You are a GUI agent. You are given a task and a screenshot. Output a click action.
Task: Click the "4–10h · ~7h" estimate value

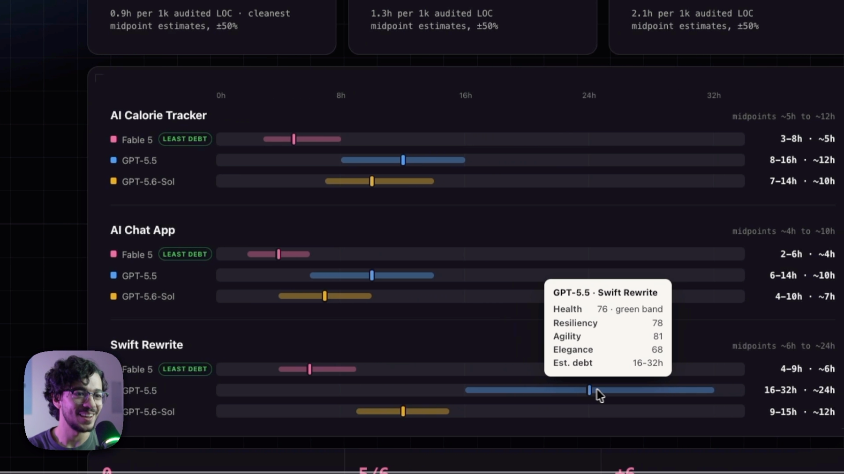pyautogui.click(x=805, y=296)
